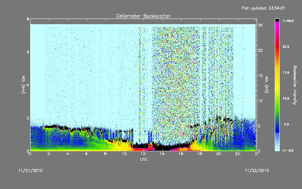Click the "12:" hour tick label

pyautogui.click(x=143, y=154)
